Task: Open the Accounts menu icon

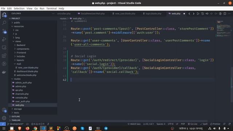Action: click(4, 110)
